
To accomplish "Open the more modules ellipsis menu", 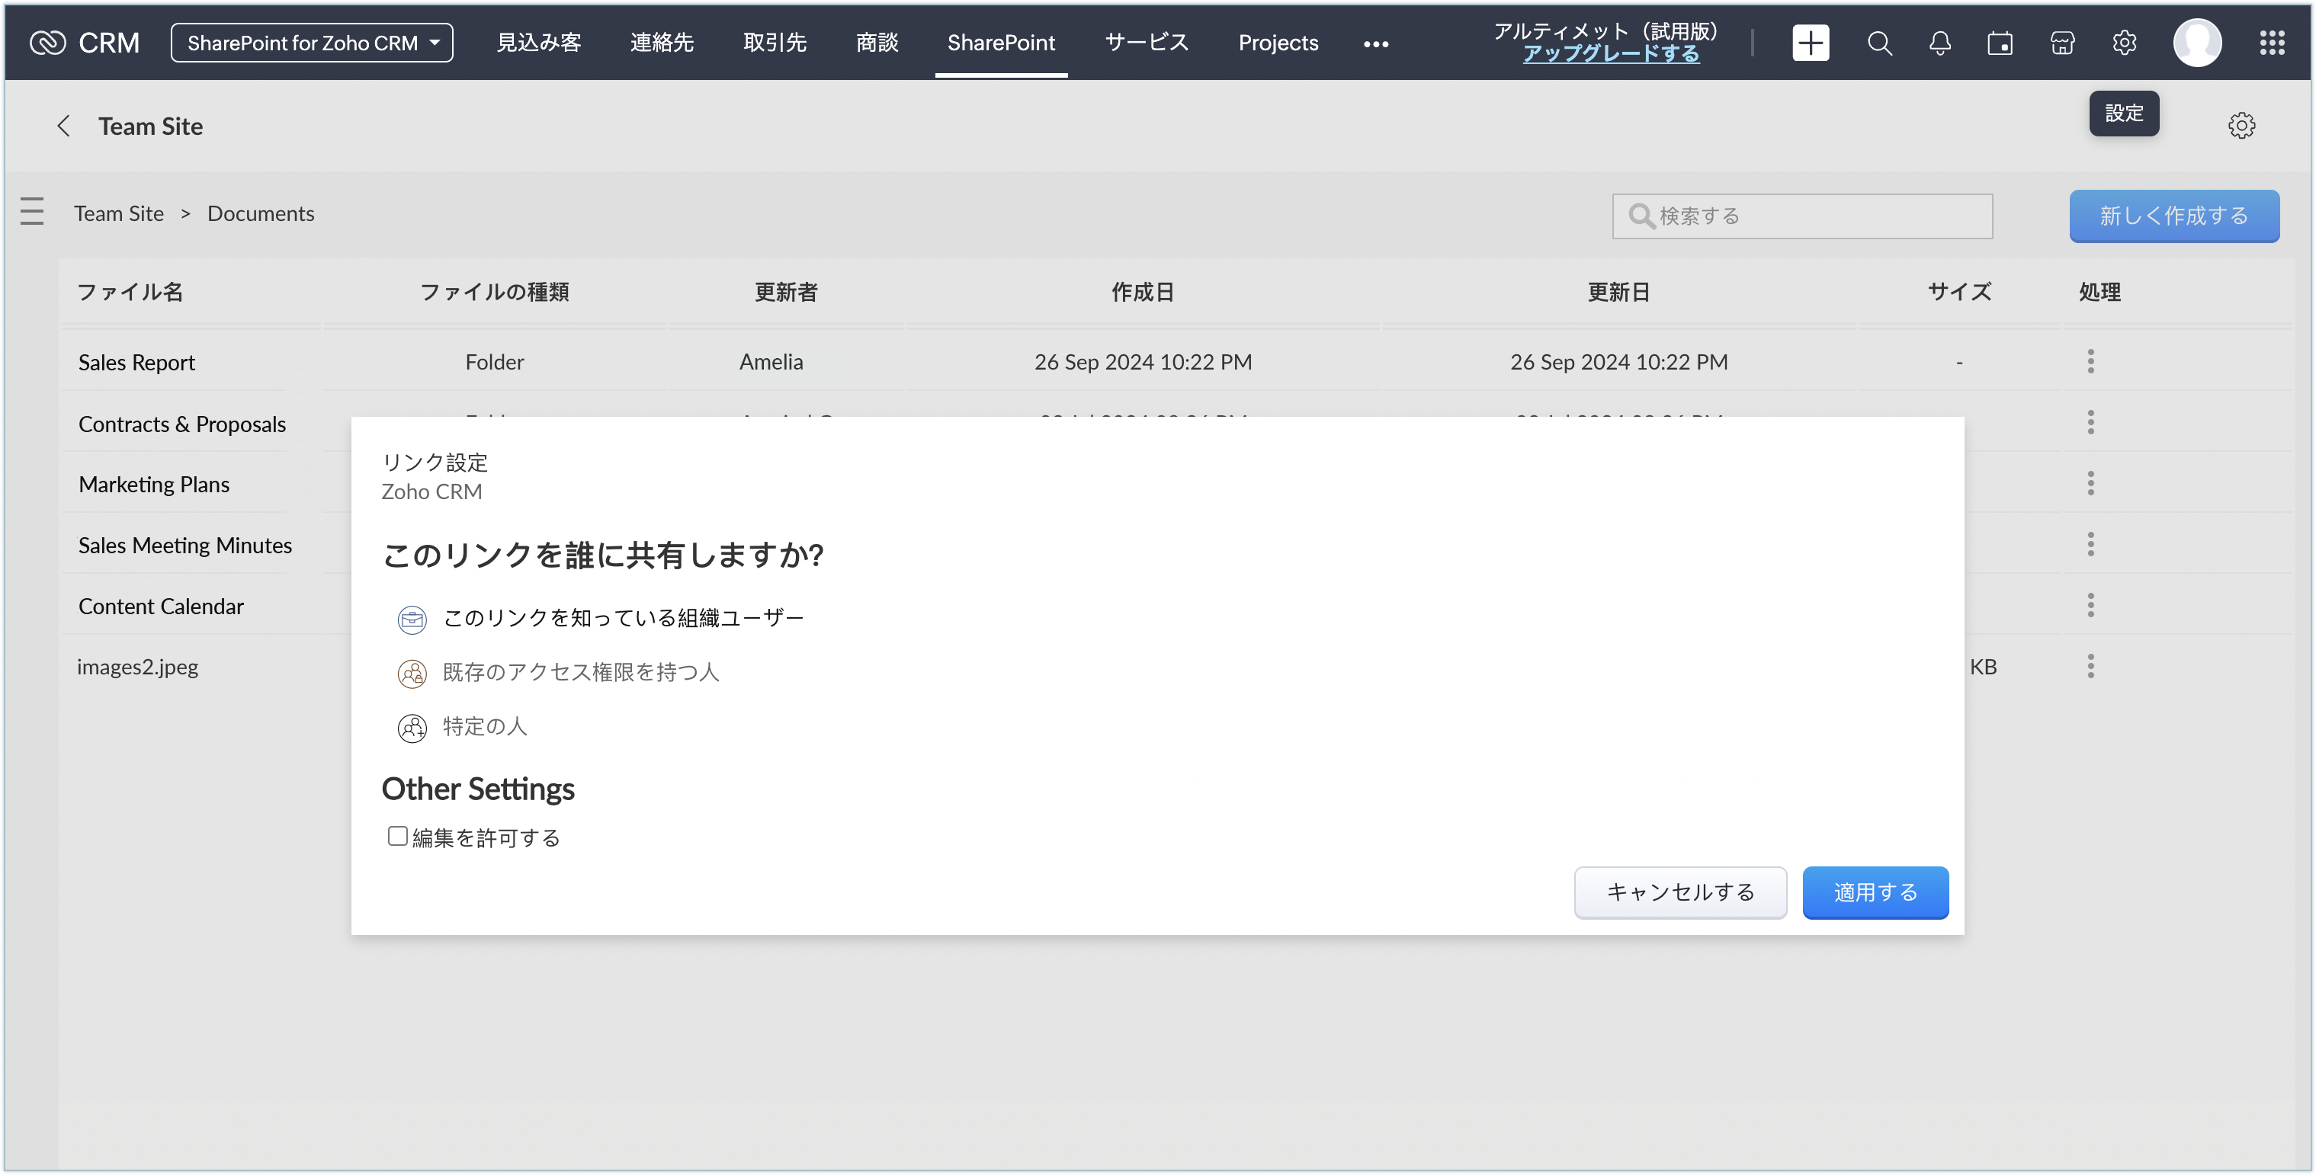I will 1375,44.
